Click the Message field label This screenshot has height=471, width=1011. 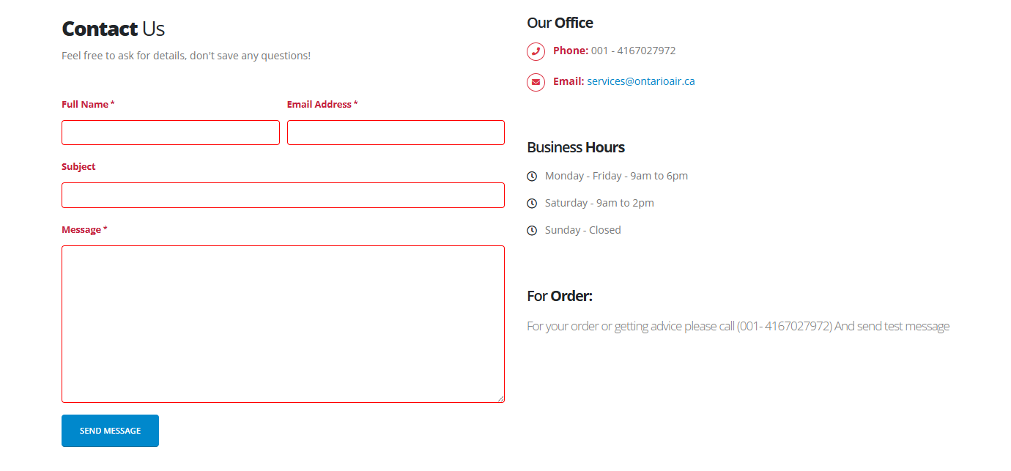tap(81, 230)
